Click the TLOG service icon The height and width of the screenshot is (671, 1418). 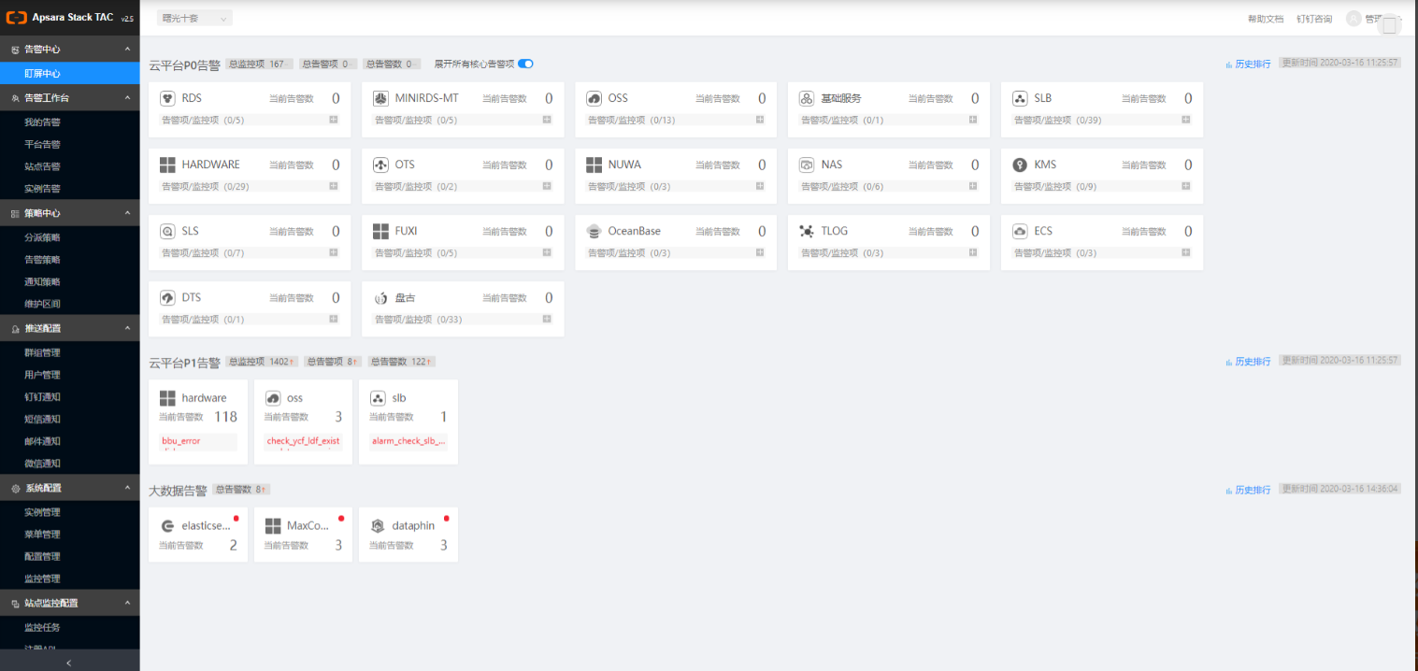807,231
